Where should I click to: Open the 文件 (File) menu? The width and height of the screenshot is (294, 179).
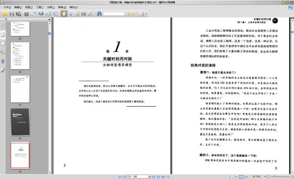pos(7,7)
